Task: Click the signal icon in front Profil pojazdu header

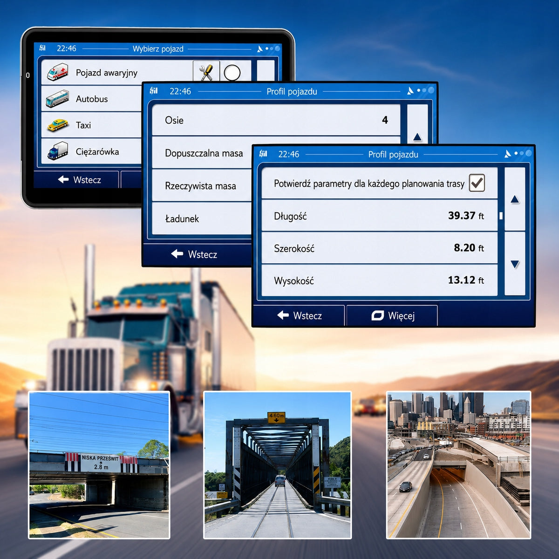Action: point(263,154)
